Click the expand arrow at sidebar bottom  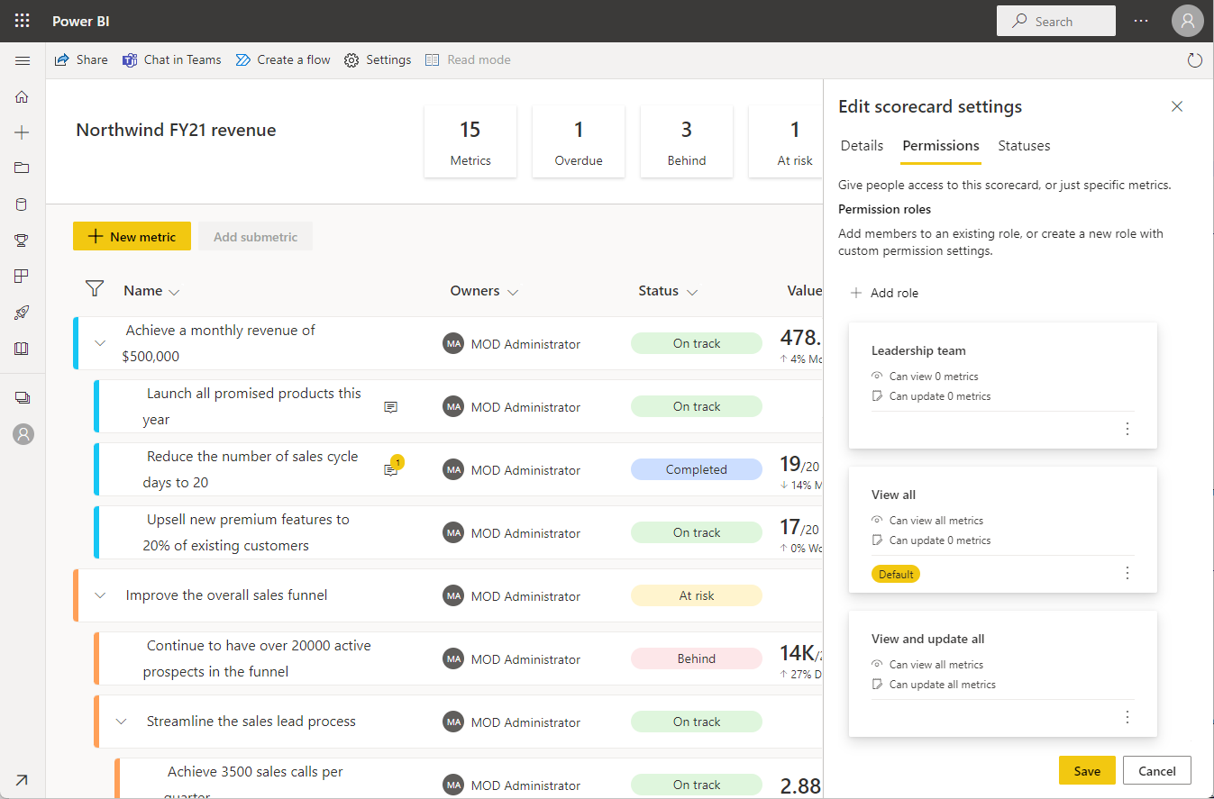tap(23, 780)
